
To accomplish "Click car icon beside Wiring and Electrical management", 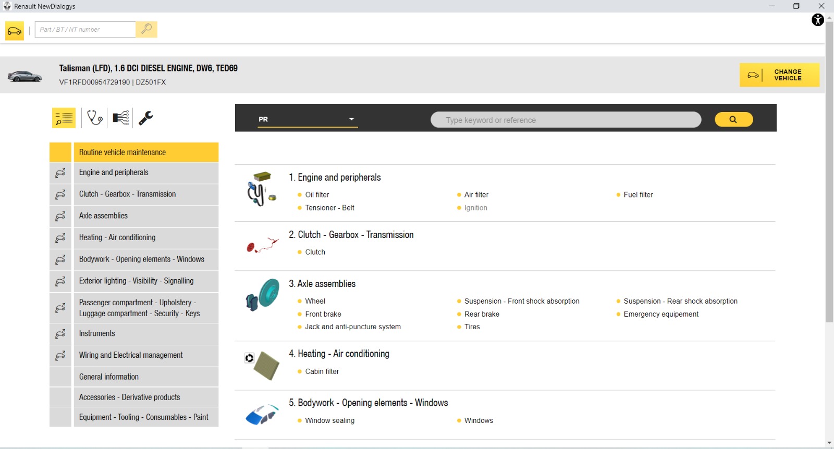I will (x=60, y=355).
